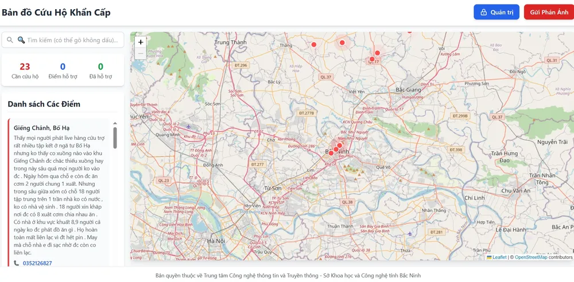
Task: Select topmost red marker in Bắc Ninh cluster
Action: point(340,146)
